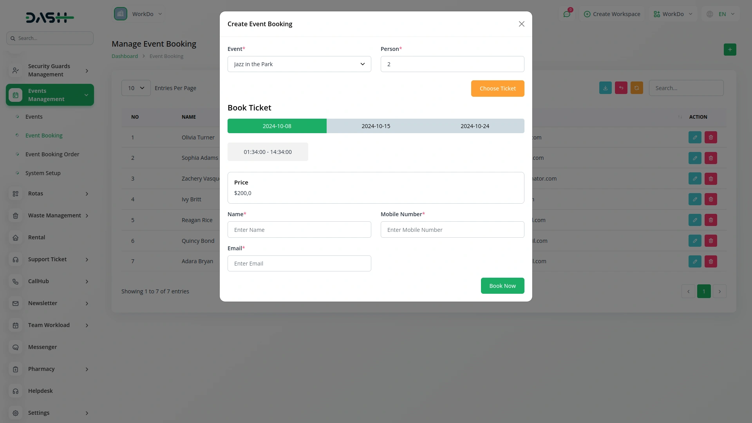The width and height of the screenshot is (752, 423).
Task: Close the Create Event Booking dialog
Action: tap(521, 24)
